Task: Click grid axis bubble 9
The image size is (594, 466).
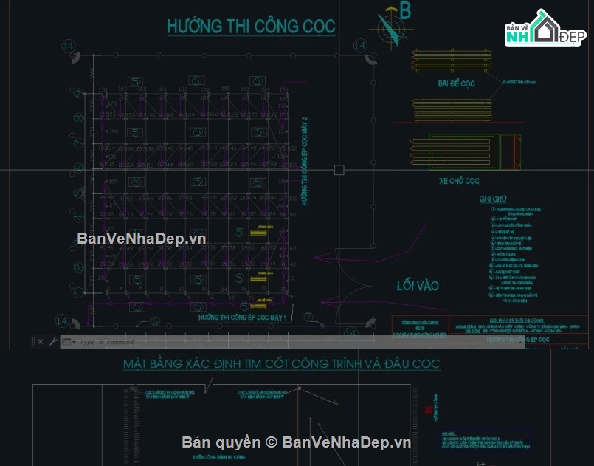Action: click(x=78, y=93)
